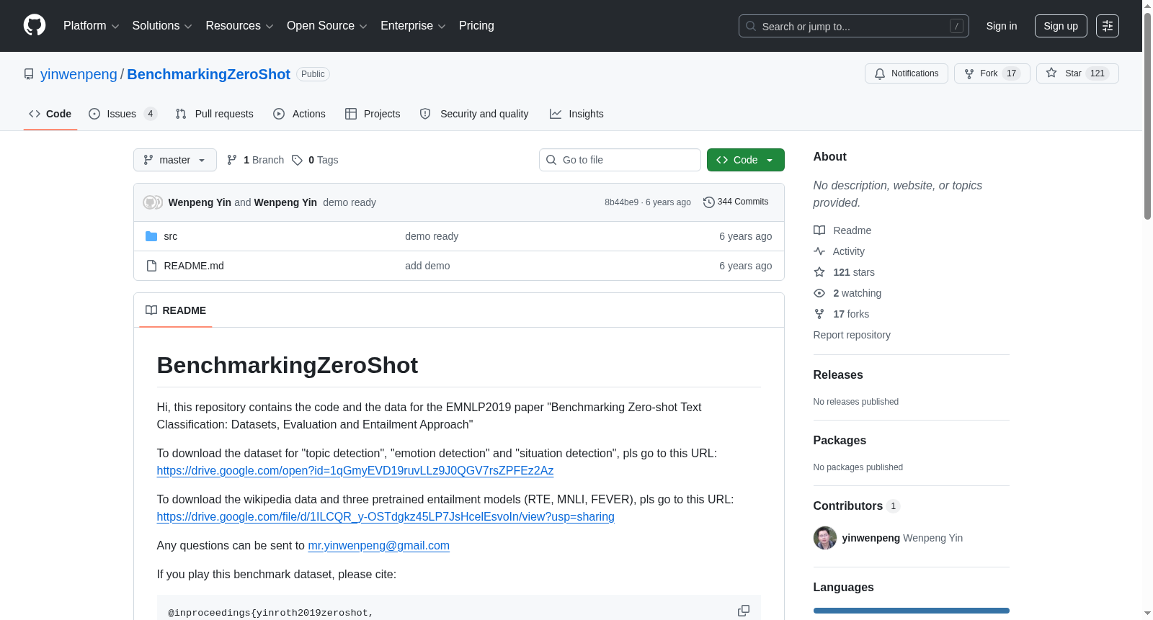The height and width of the screenshot is (620, 1153).
Task: Open the green Code dropdown
Action: (746, 160)
